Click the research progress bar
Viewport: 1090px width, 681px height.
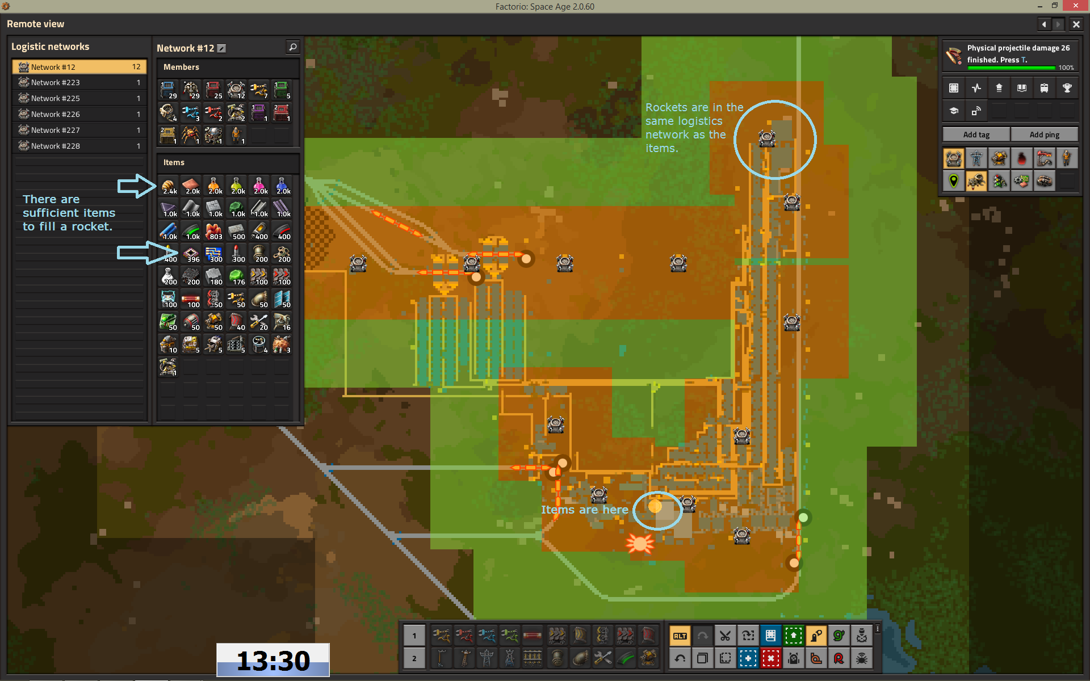[1011, 68]
